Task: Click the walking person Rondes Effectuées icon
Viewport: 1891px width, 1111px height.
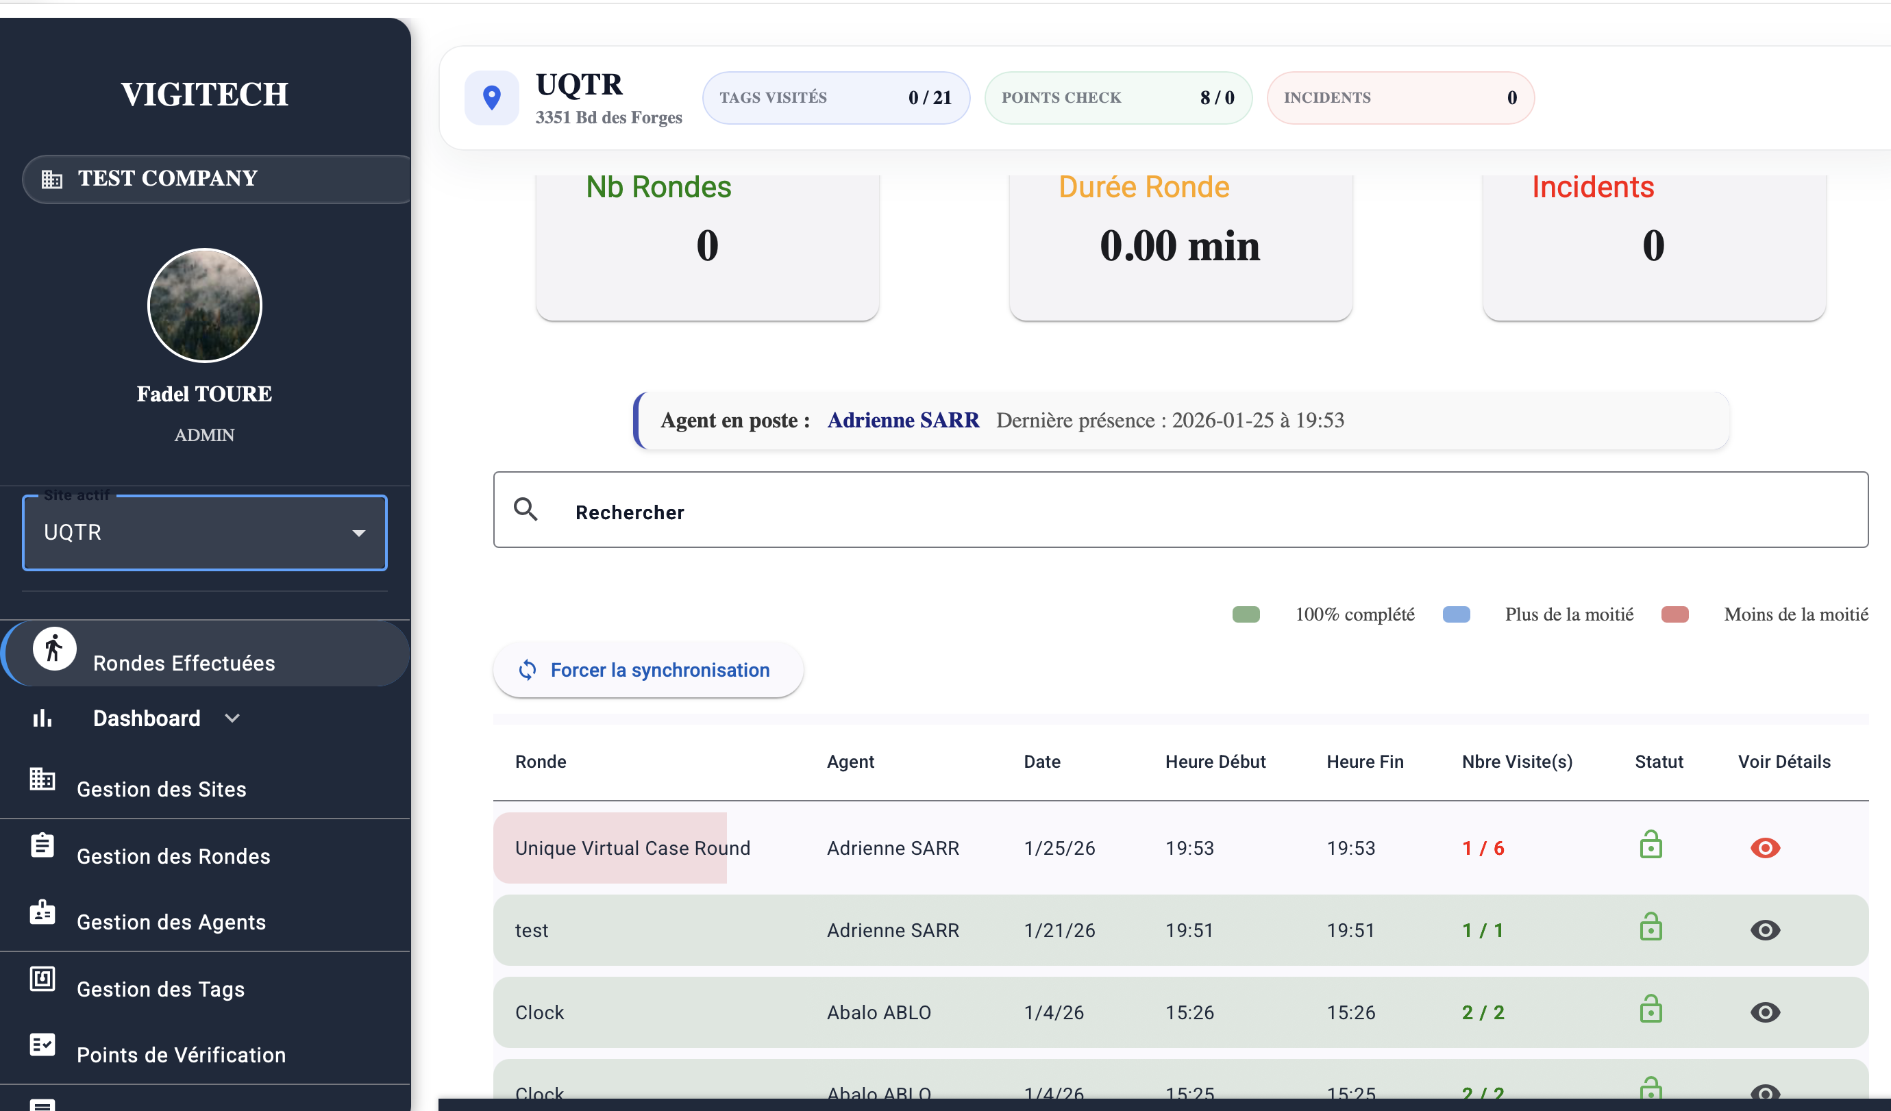Action: [x=54, y=649]
